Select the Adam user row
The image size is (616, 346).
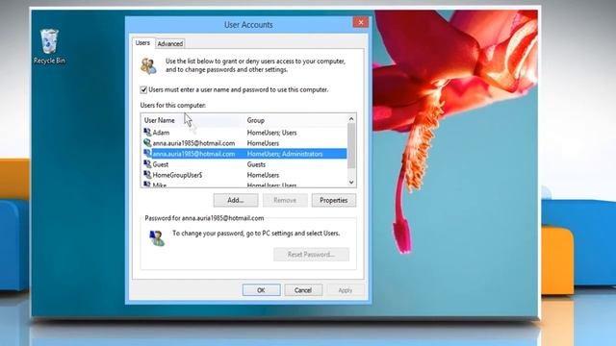[x=244, y=133]
